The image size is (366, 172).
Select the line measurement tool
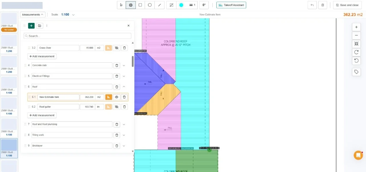159,5
